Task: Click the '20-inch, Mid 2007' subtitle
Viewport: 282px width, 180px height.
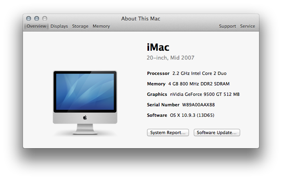Action: [170, 58]
